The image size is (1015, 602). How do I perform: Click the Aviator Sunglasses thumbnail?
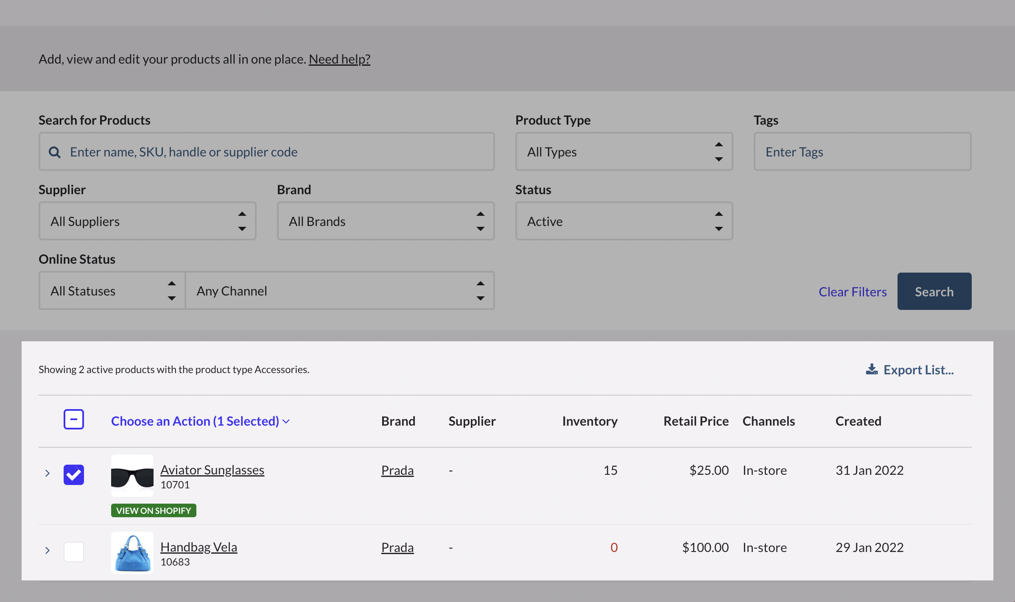pyautogui.click(x=132, y=476)
